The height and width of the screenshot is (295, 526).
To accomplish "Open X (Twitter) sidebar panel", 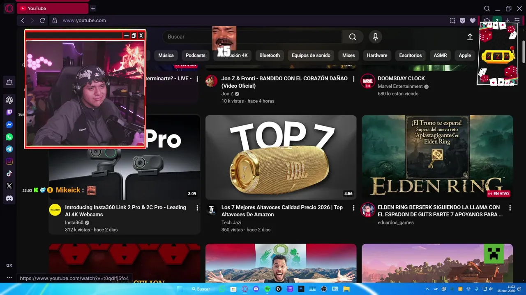I will (x=9, y=186).
